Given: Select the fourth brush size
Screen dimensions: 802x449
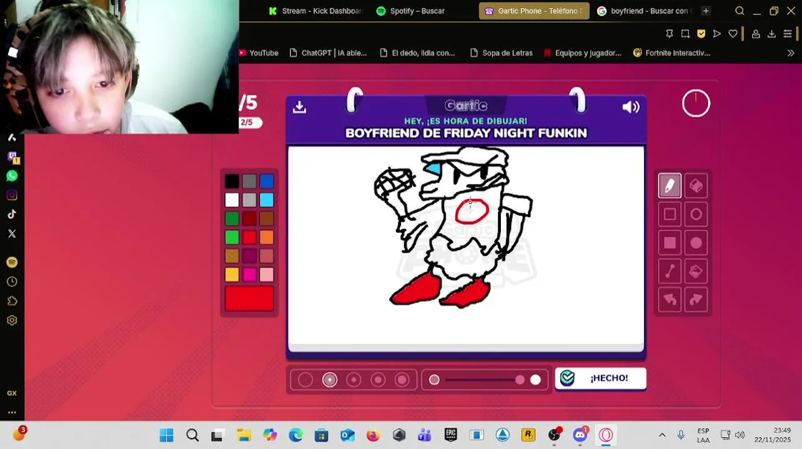Looking at the screenshot, I should coord(378,380).
